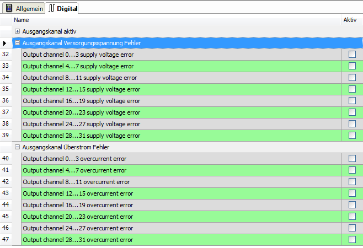The width and height of the screenshot is (363, 248).
Task: Click row number 32 header
Action: click(x=6, y=55)
